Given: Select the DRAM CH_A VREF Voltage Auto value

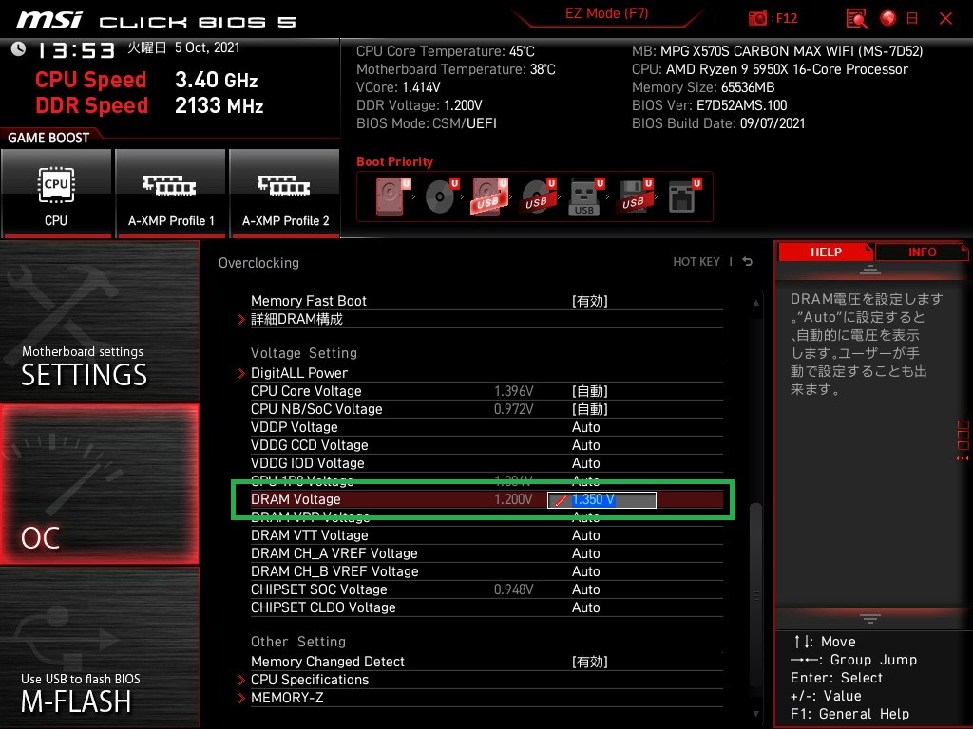Looking at the screenshot, I should pos(585,553).
